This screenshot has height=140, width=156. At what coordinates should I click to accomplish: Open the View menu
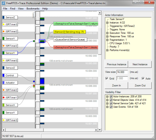[21, 9]
